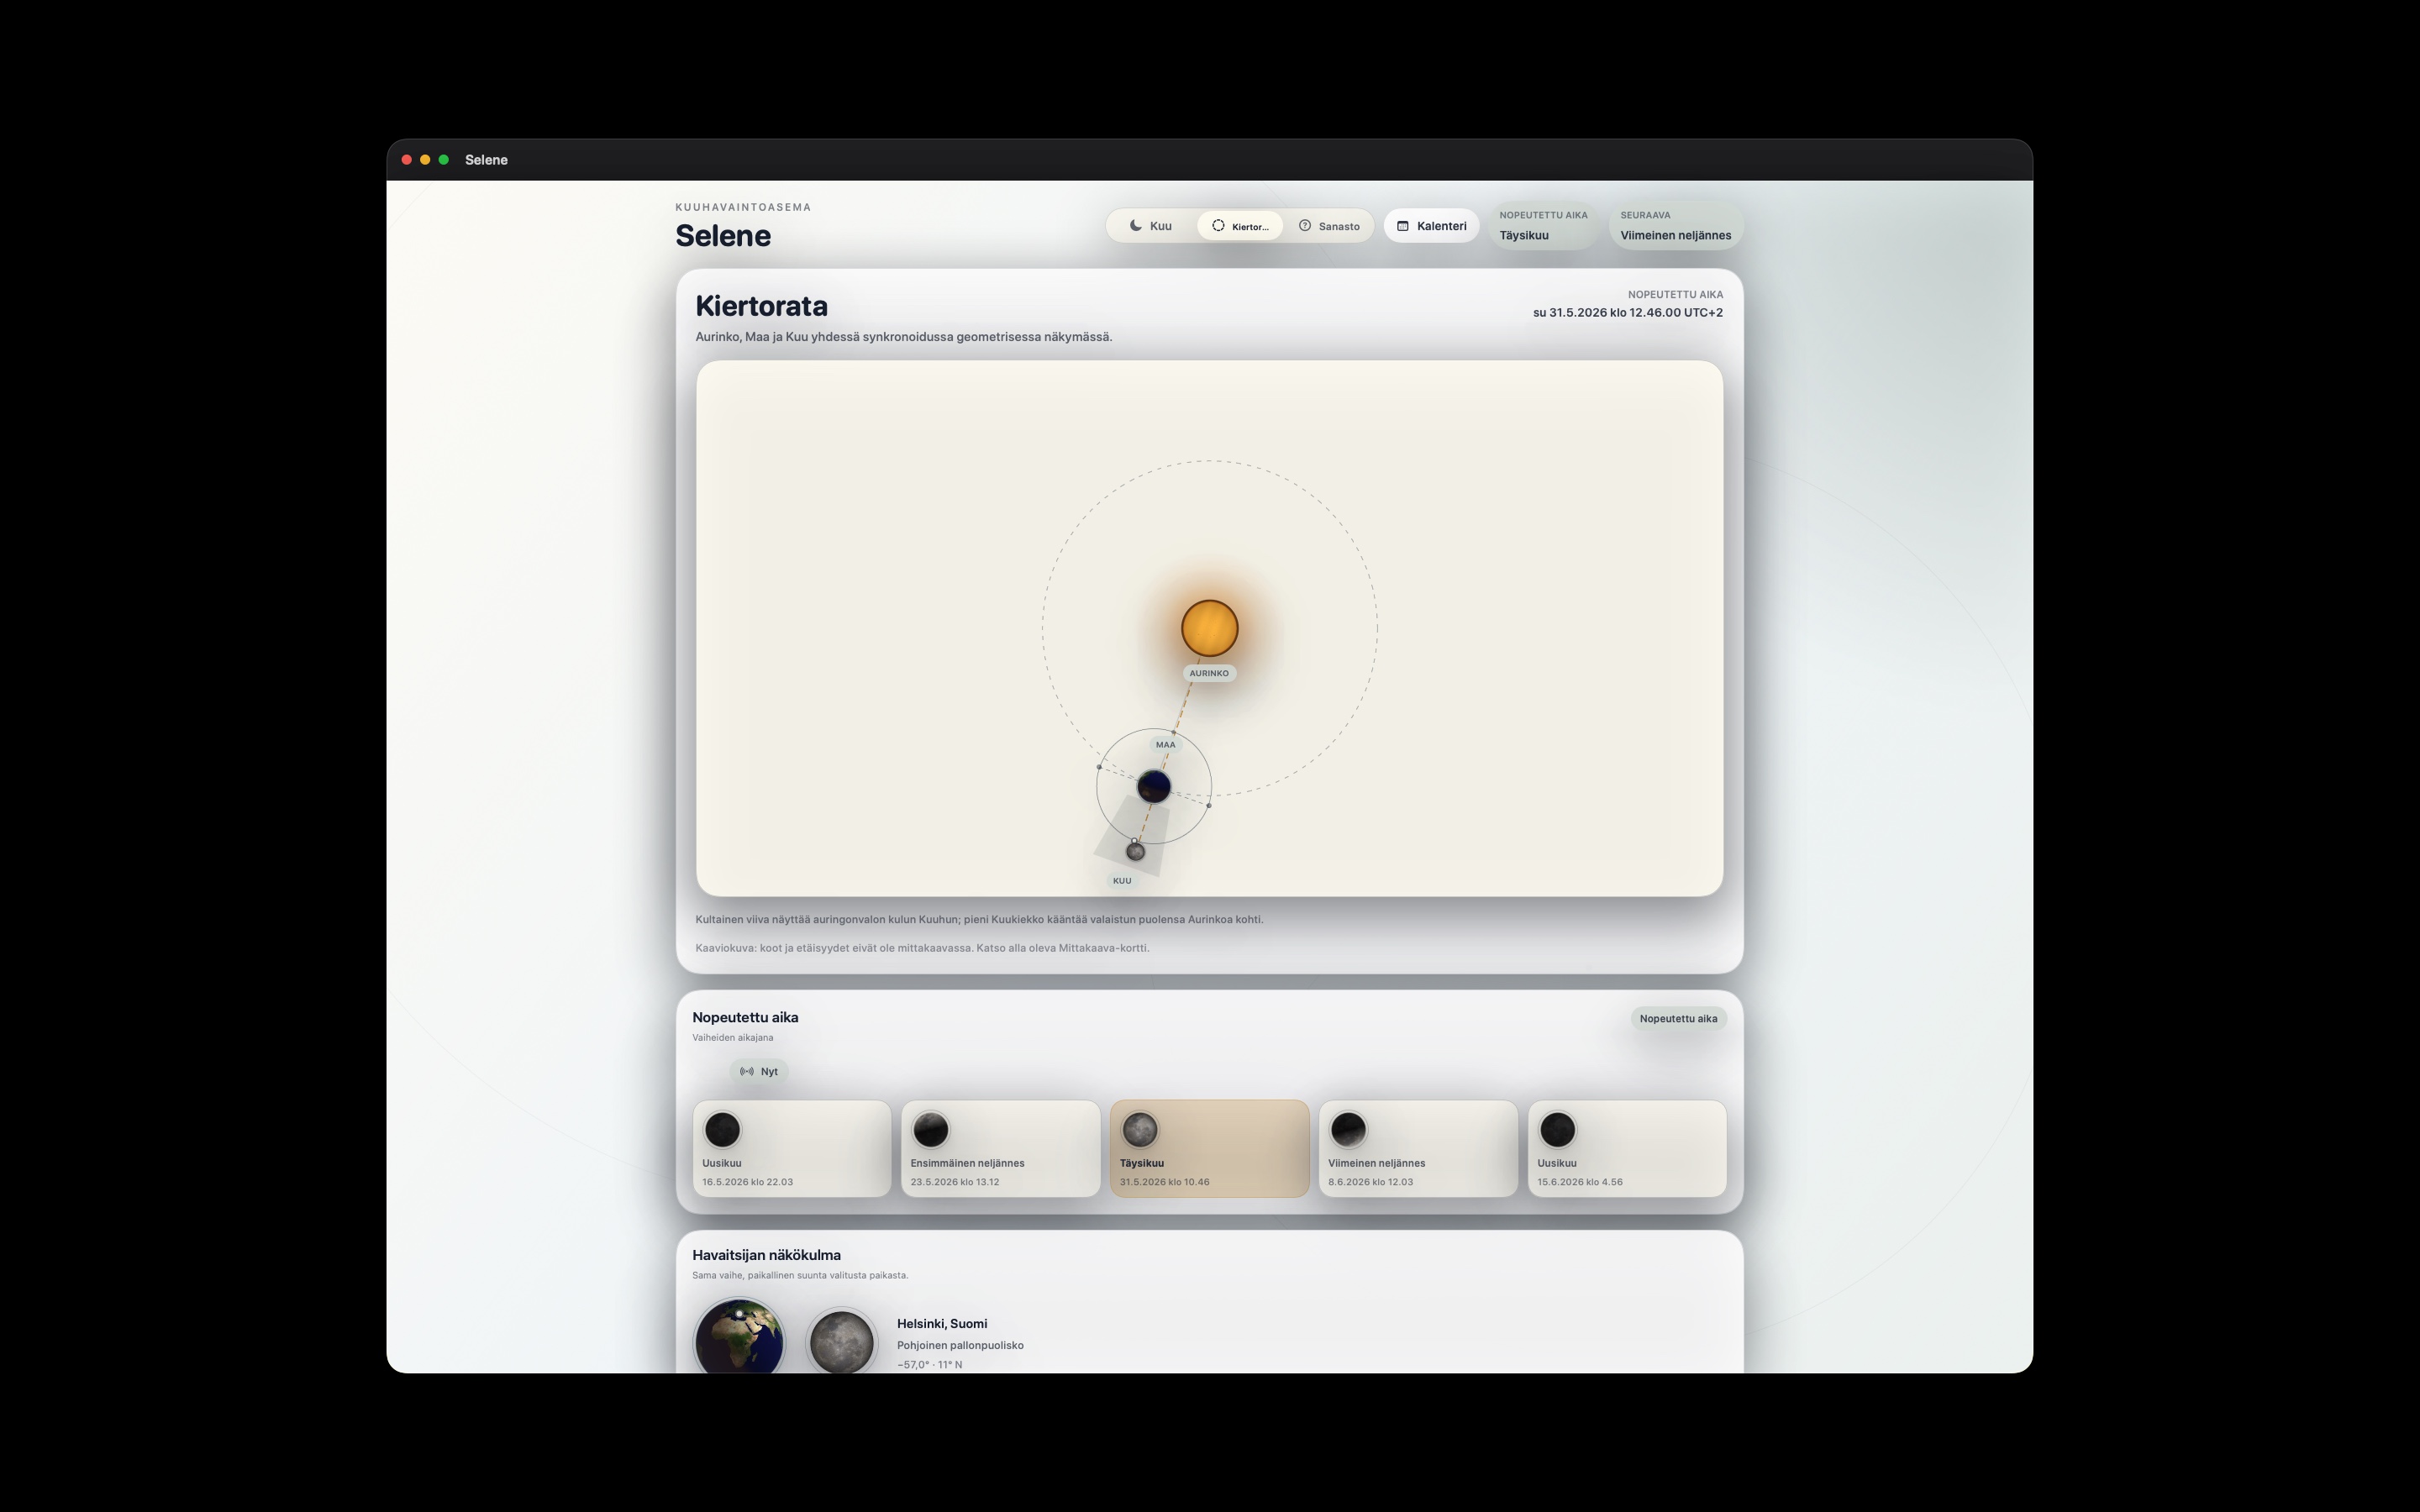This screenshot has height=1512, width=2420.
Task: Select the Täysikuu 31.5.2026 phase card
Action: (1210, 1149)
